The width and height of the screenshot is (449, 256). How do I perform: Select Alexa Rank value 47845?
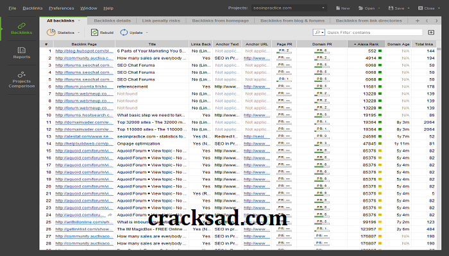[369, 144]
